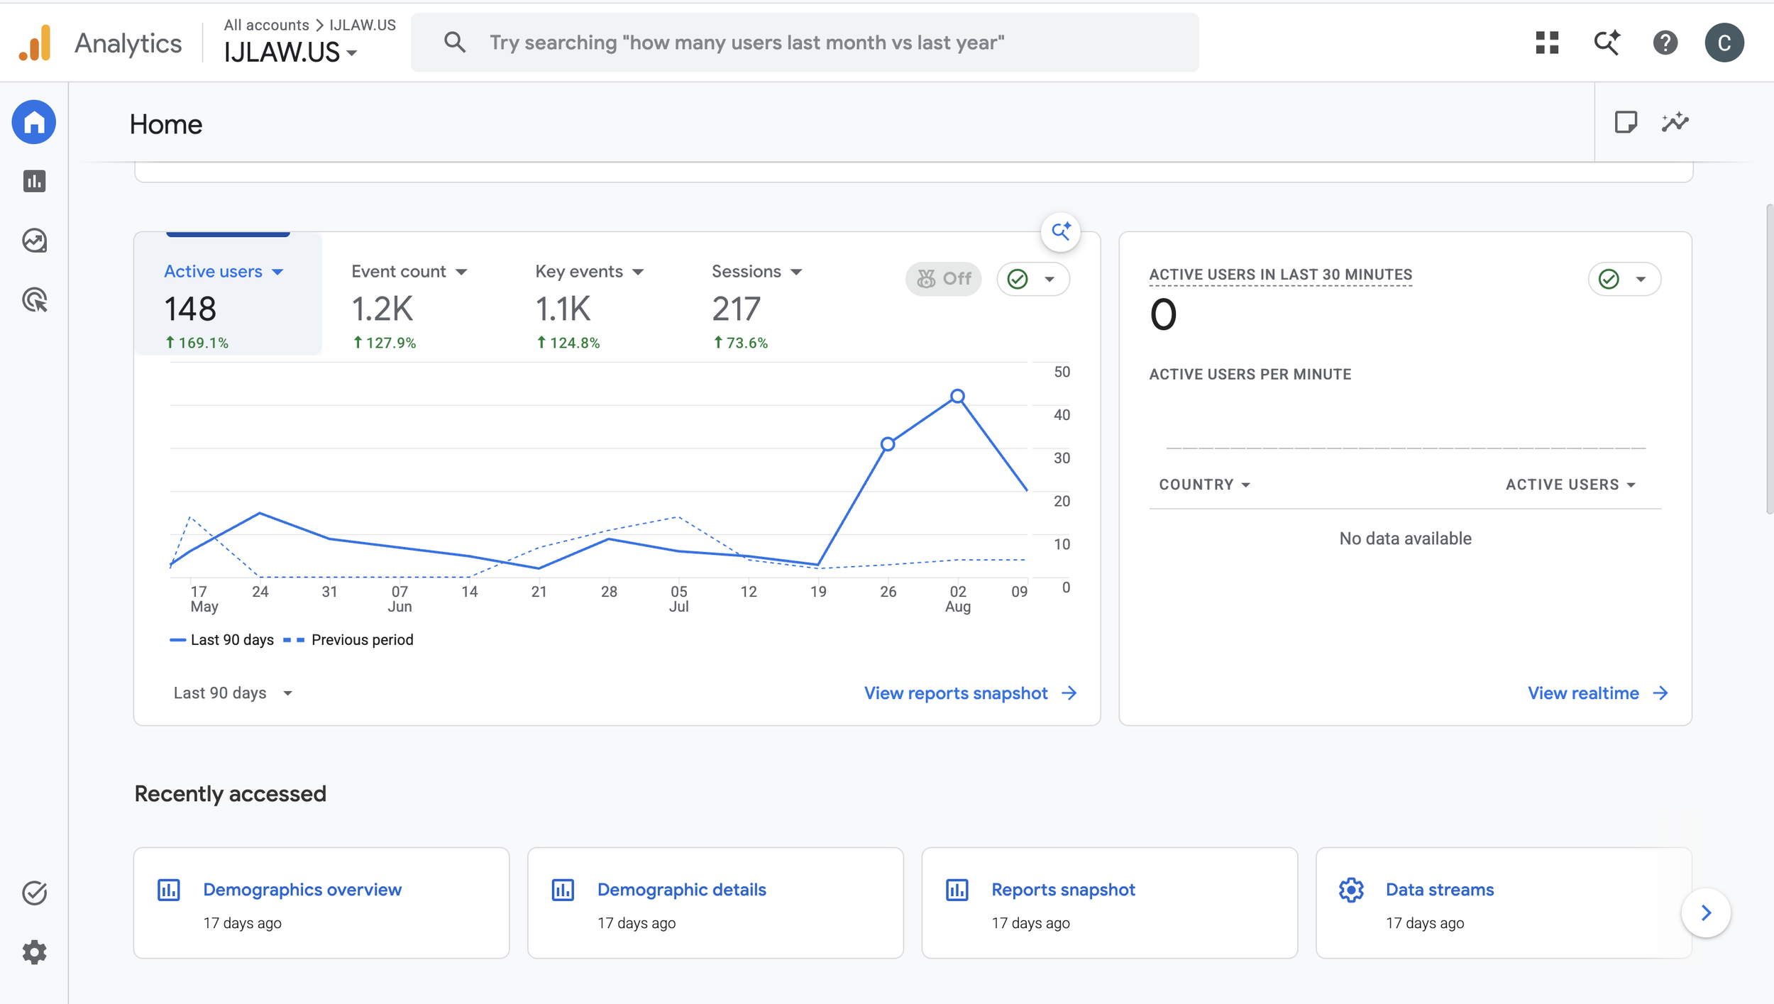Open the Explore sidebar icon
Screen dimensions: 1774x1004
pyautogui.click(x=34, y=241)
